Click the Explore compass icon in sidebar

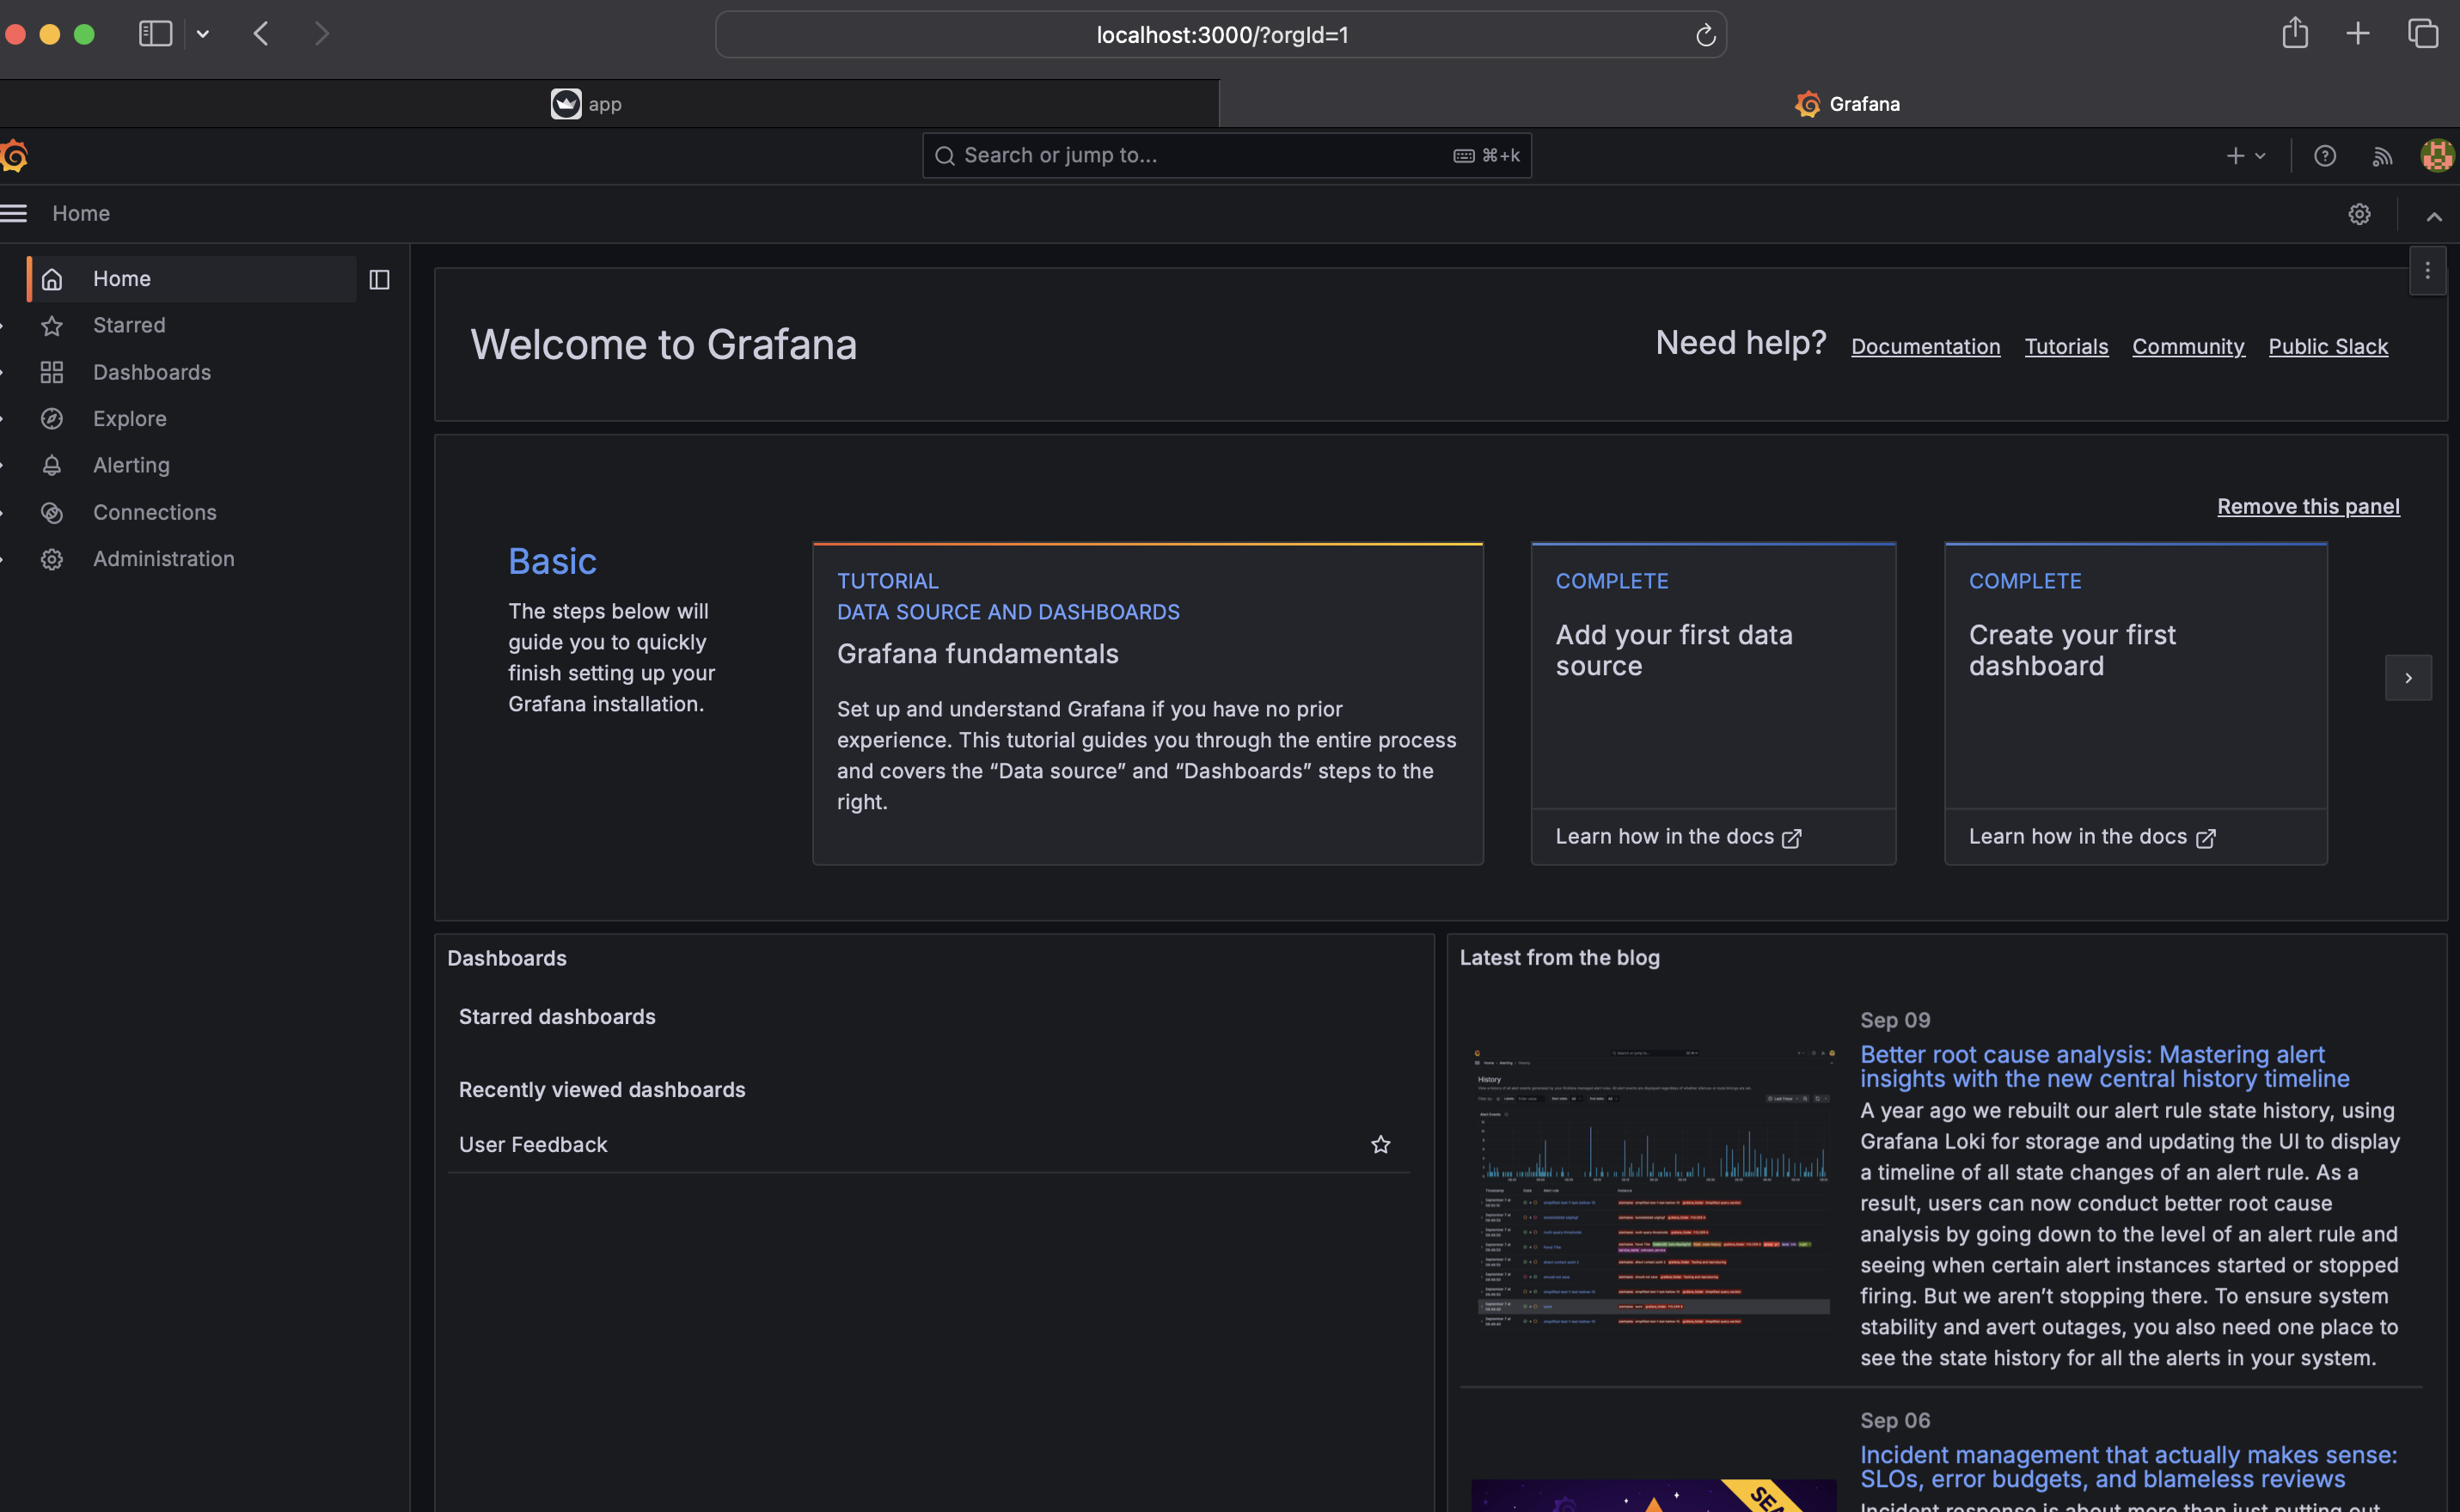[x=52, y=419]
